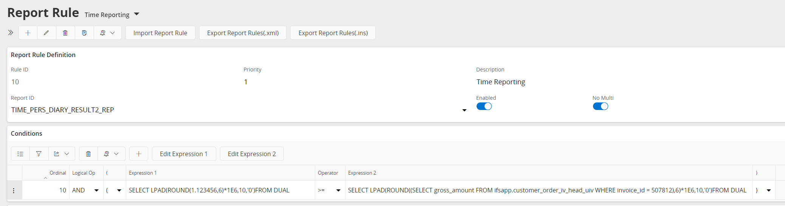Click Import Report Rule button
Image resolution: width=785 pixels, height=206 pixels.
tap(160, 33)
